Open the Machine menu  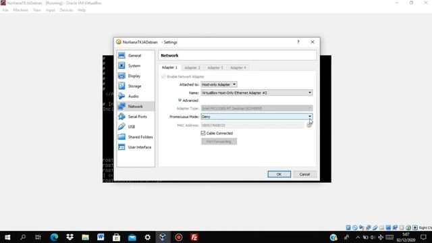click(21, 10)
